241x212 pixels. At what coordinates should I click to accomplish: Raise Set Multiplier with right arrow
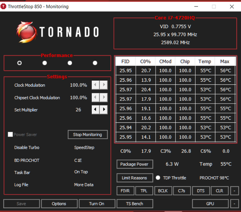(x=104, y=110)
